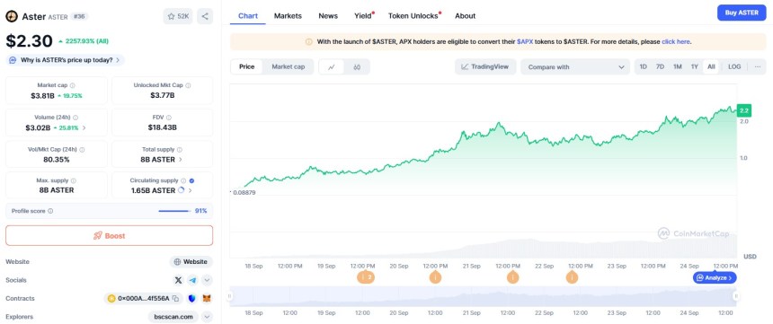Open the TradingView chart
Screen dimensions: 773x324
click(485, 67)
